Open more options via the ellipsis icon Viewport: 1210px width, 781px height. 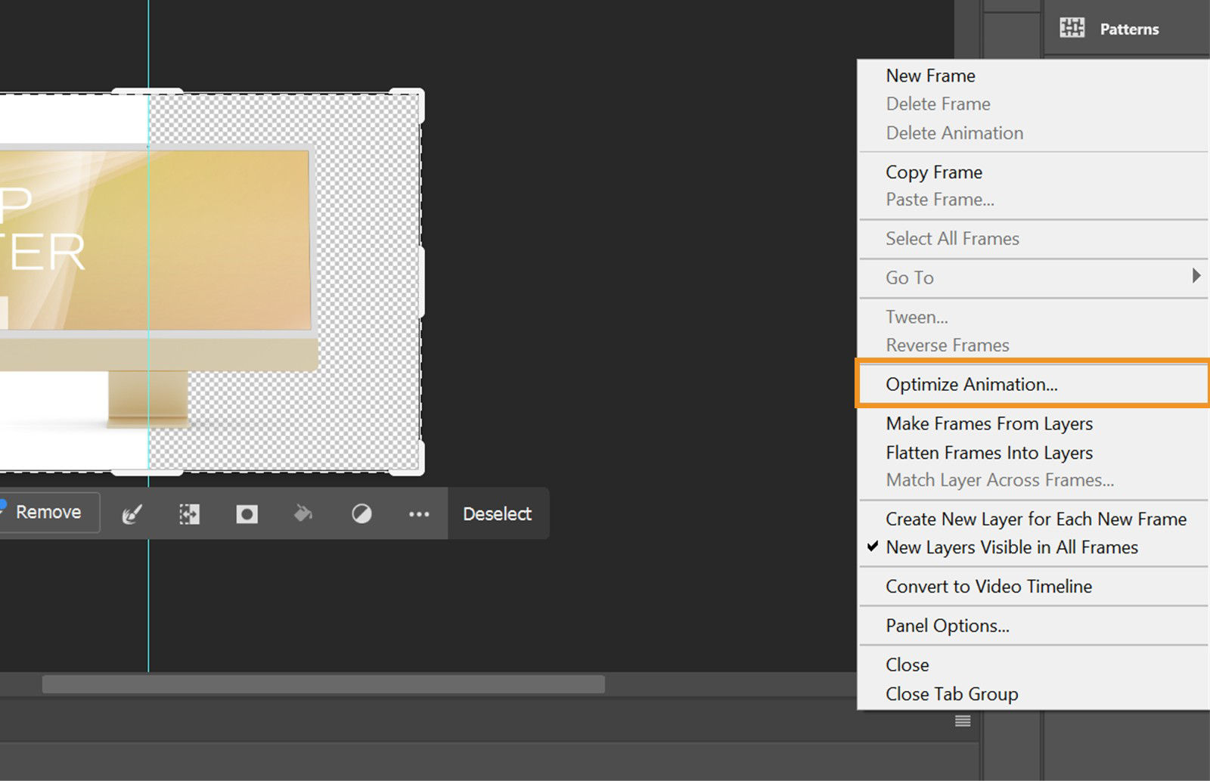418,513
